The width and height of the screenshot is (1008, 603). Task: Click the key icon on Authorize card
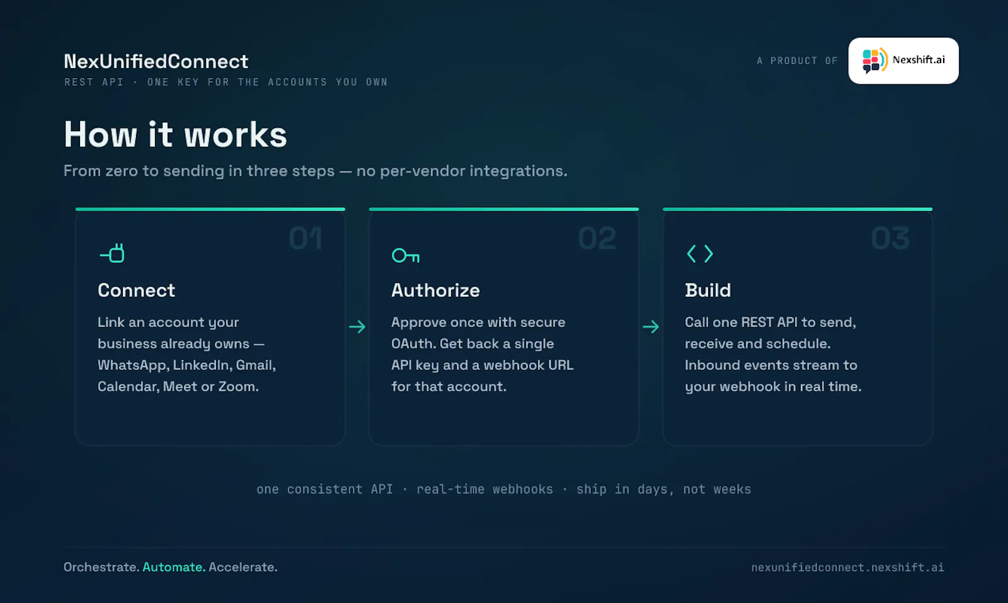406,255
